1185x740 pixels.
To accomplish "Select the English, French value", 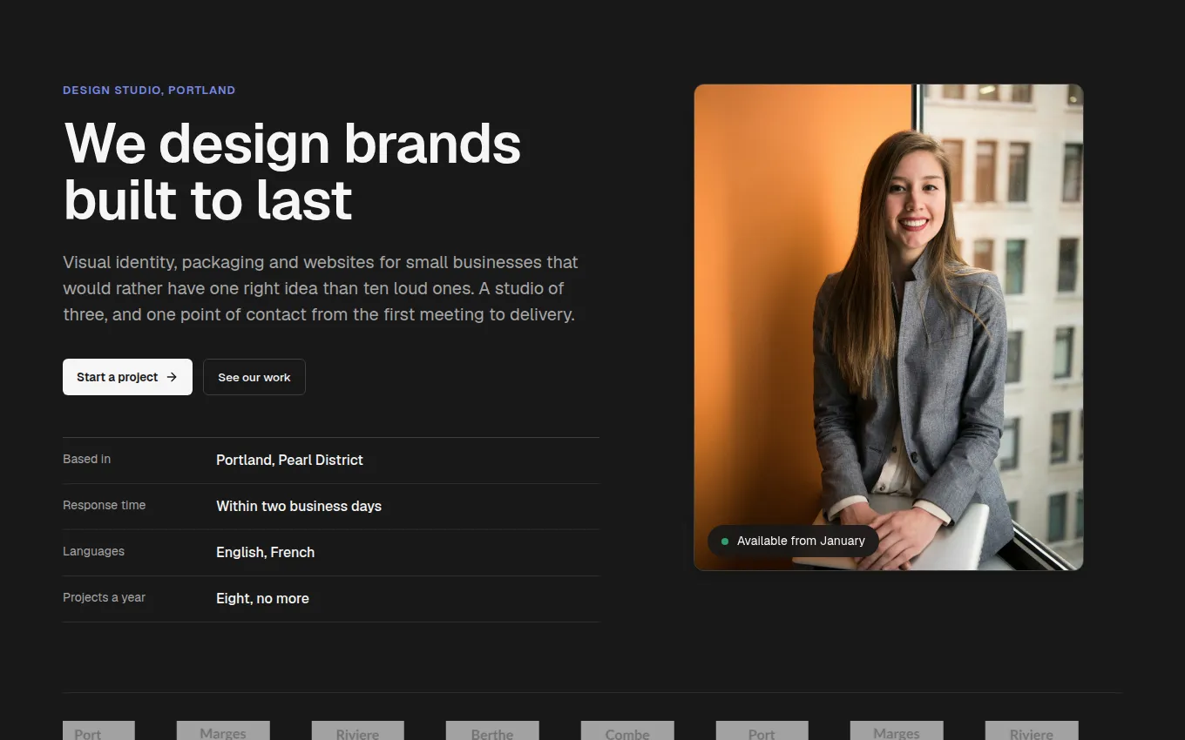I will 266,552.
